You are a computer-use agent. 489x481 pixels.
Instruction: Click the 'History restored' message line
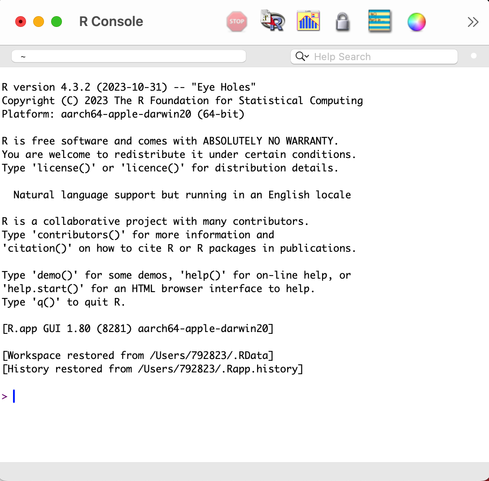(153, 369)
